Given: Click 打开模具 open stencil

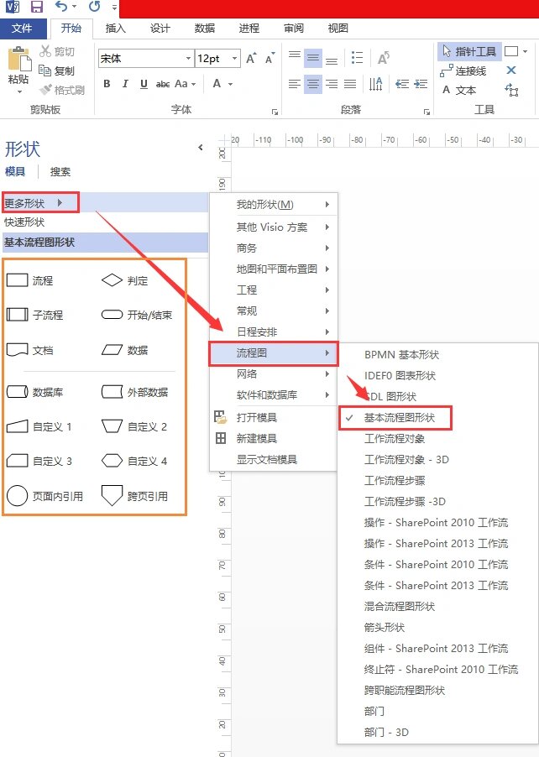Looking at the screenshot, I should tap(274, 418).
